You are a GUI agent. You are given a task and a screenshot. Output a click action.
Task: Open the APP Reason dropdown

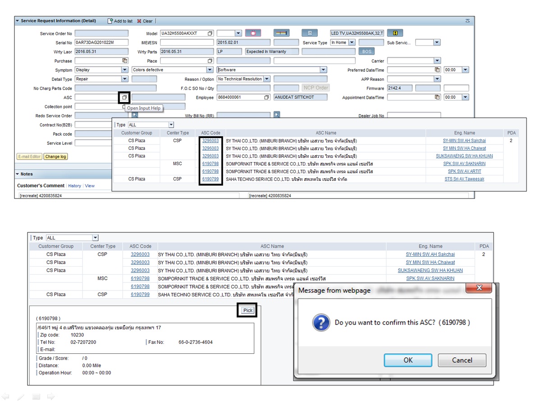pyautogui.click(x=437, y=79)
